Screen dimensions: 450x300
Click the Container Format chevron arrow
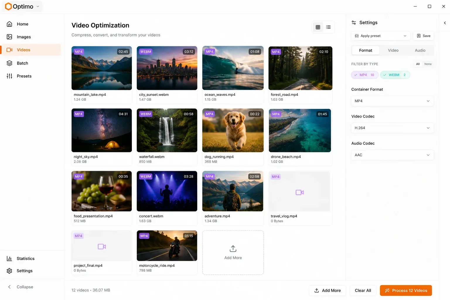pyautogui.click(x=428, y=101)
